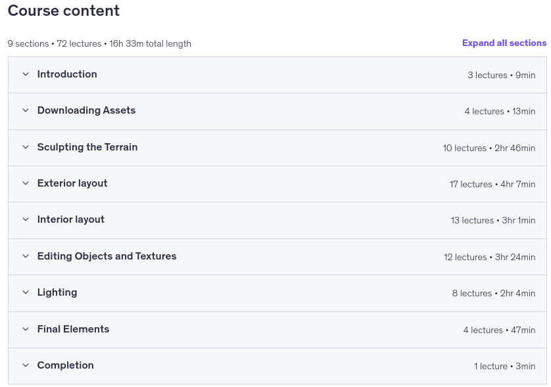Image resolution: width=551 pixels, height=387 pixels.
Task: Select the Exterior layout title
Action: tap(72, 183)
